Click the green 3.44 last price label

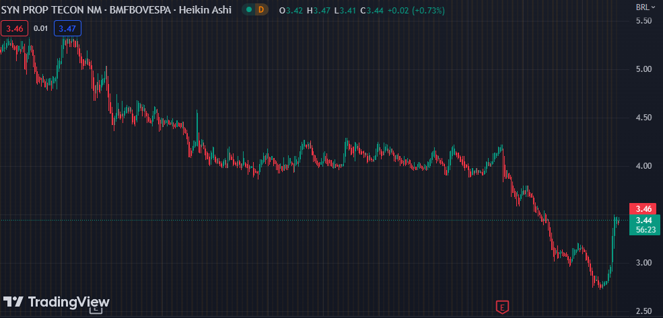point(644,220)
